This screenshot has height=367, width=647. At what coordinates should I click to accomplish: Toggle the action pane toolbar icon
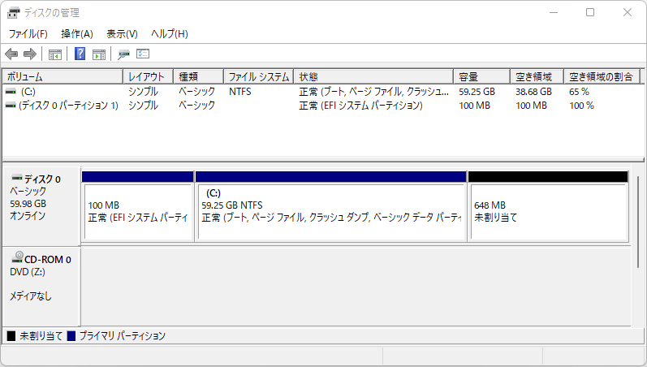point(99,54)
